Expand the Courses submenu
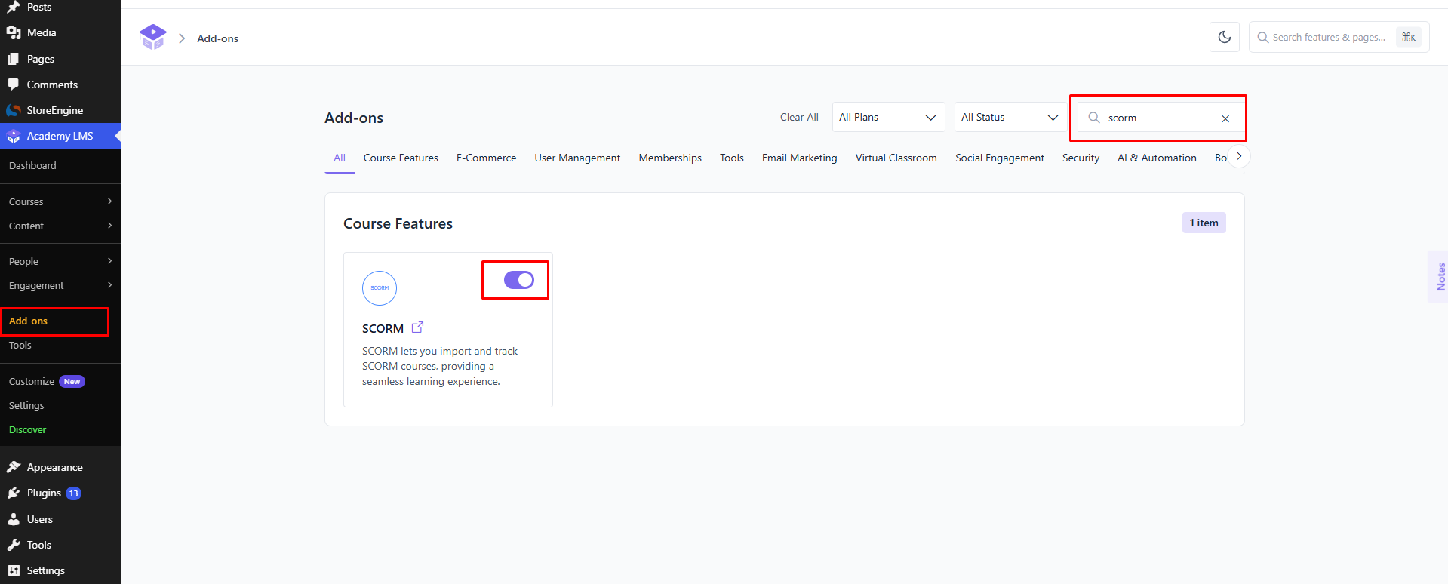1448x584 pixels. (60, 201)
